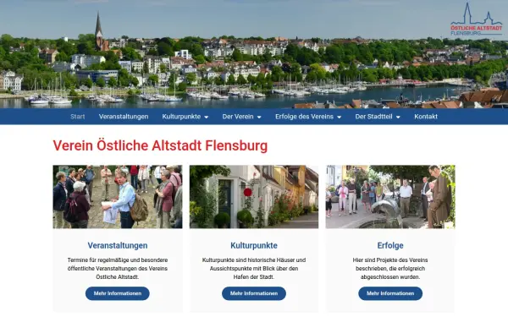Click the Kulturpunkte street houses photo
The width and height of the screenshot is (508, 317).
tap(254, 197)
